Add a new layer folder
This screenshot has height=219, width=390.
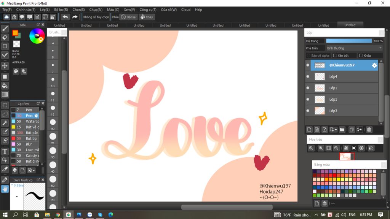(x=342, y=130)
